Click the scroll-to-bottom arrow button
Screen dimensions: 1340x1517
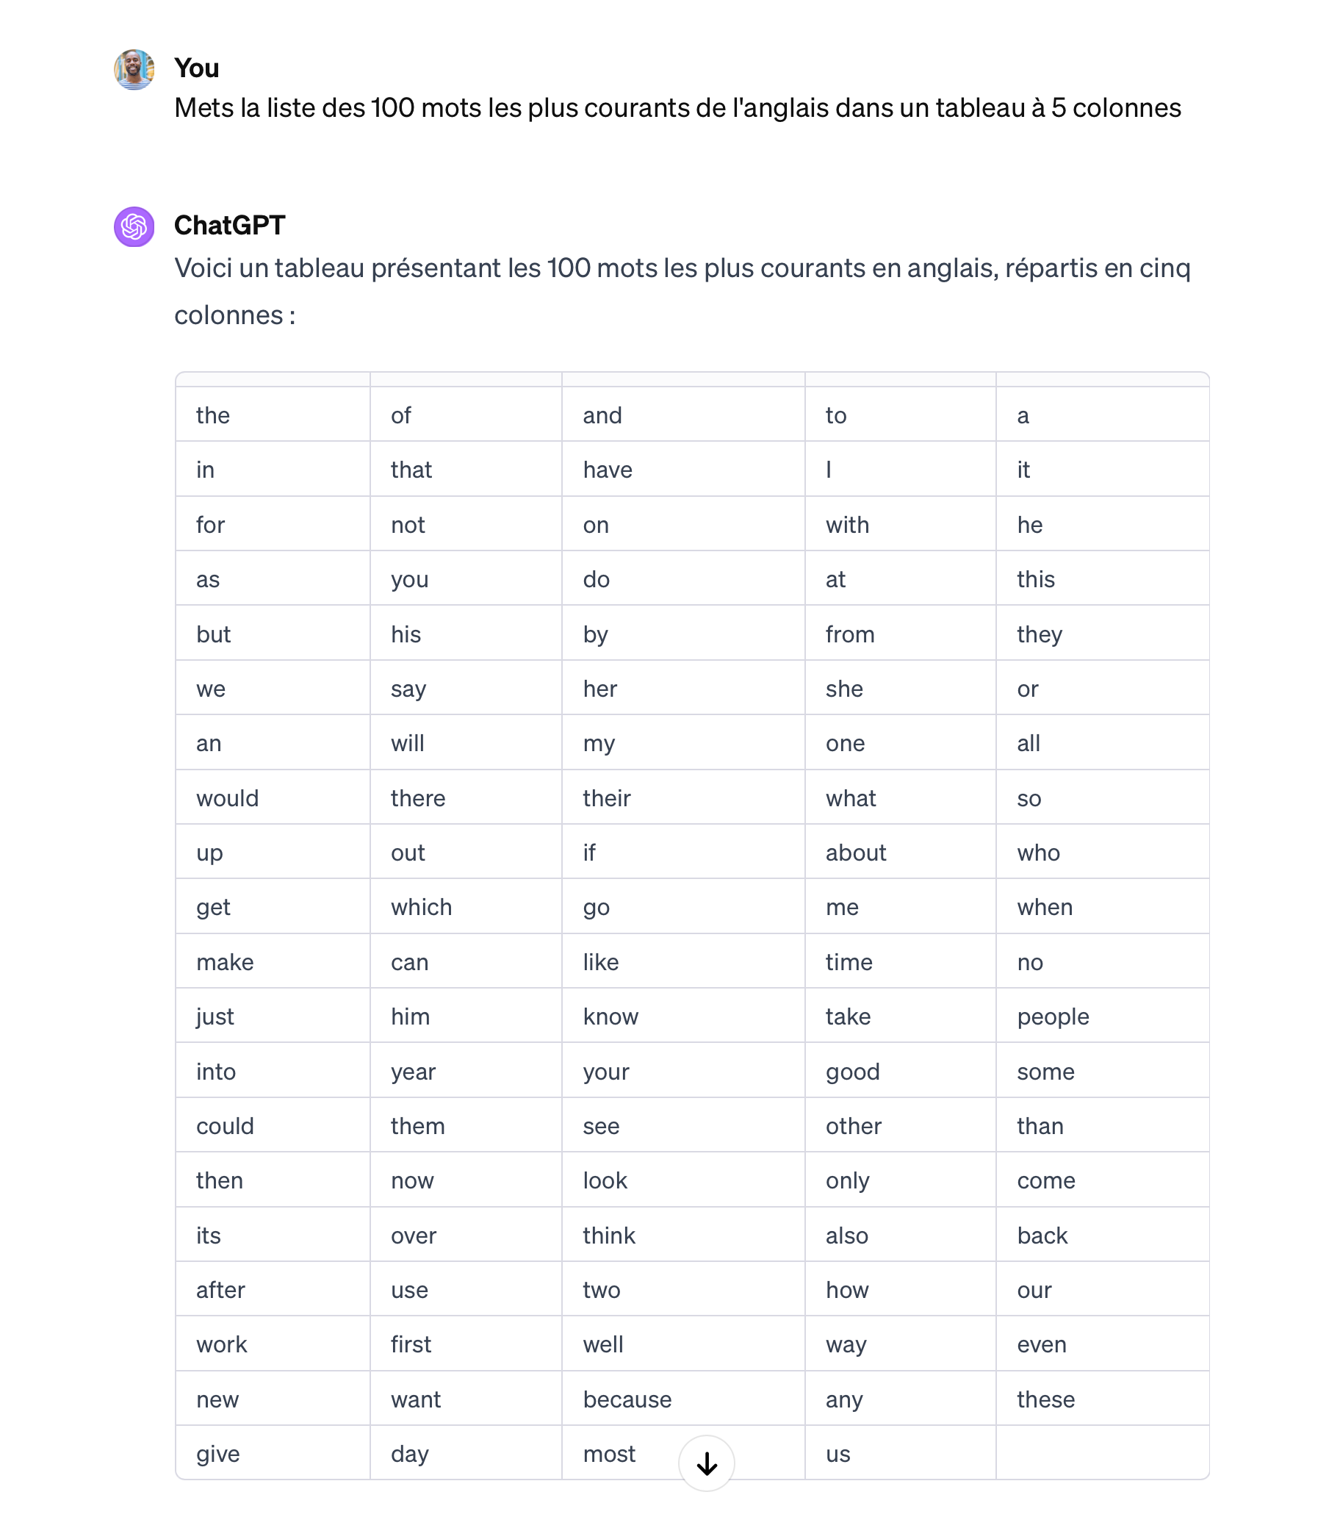pyautogui.click(x=706, y=1463)
